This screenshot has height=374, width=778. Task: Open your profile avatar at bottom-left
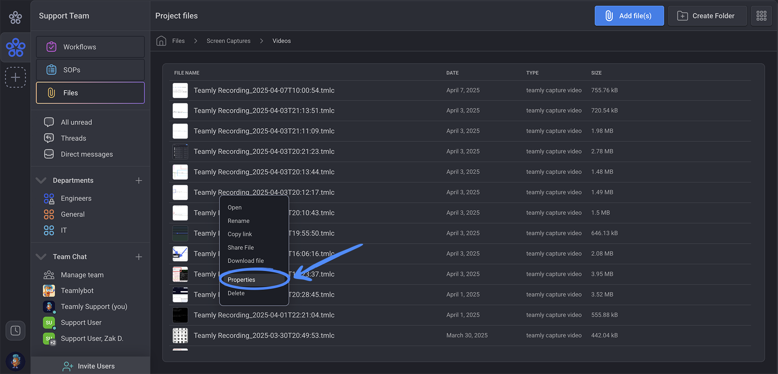click(16, 361)
